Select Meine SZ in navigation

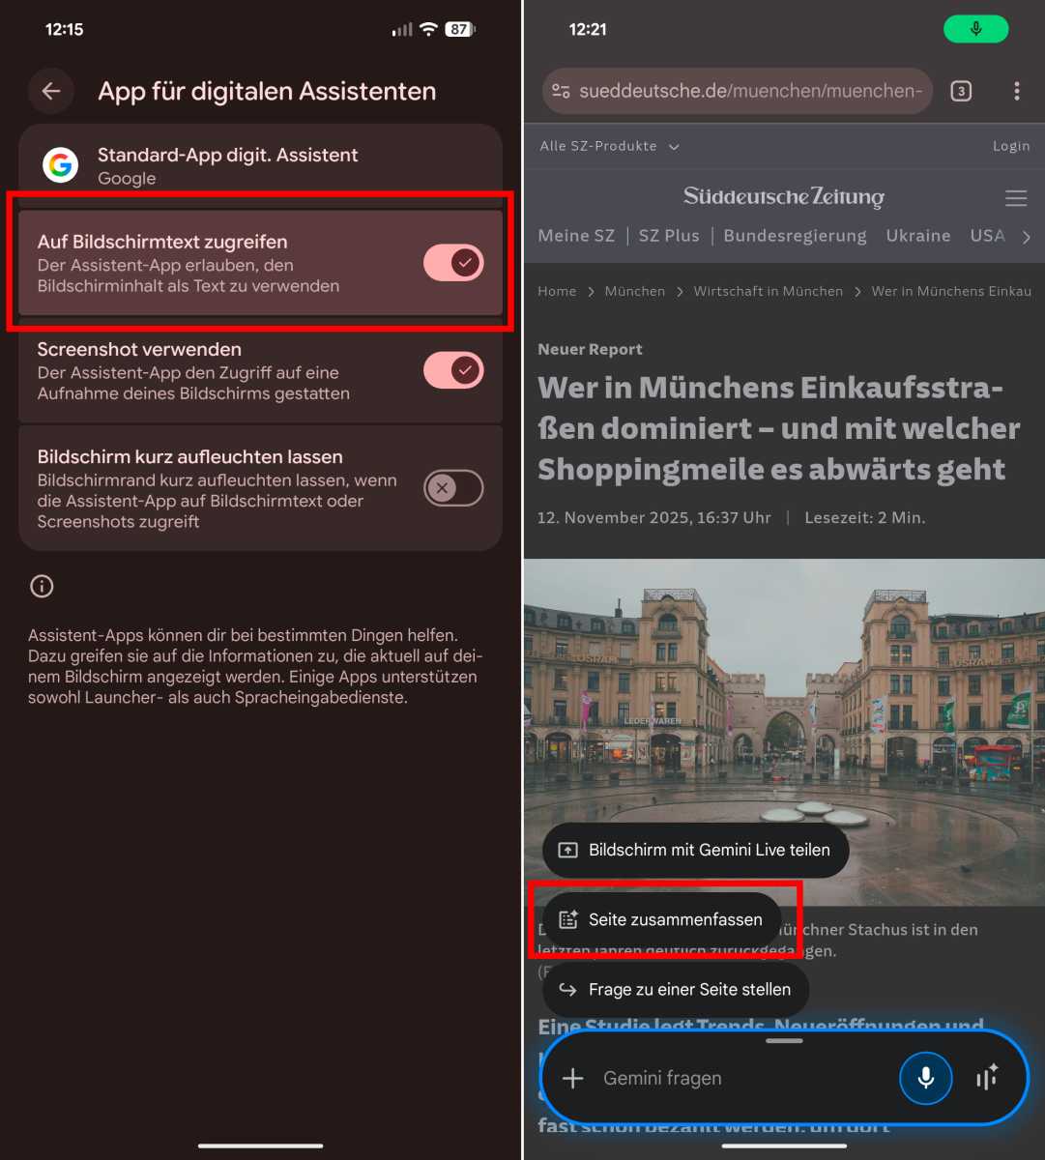pos(576,236)
